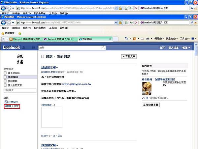Print the page with printer icon
This screenshot has height=149, width=198.
click(148, 38)
